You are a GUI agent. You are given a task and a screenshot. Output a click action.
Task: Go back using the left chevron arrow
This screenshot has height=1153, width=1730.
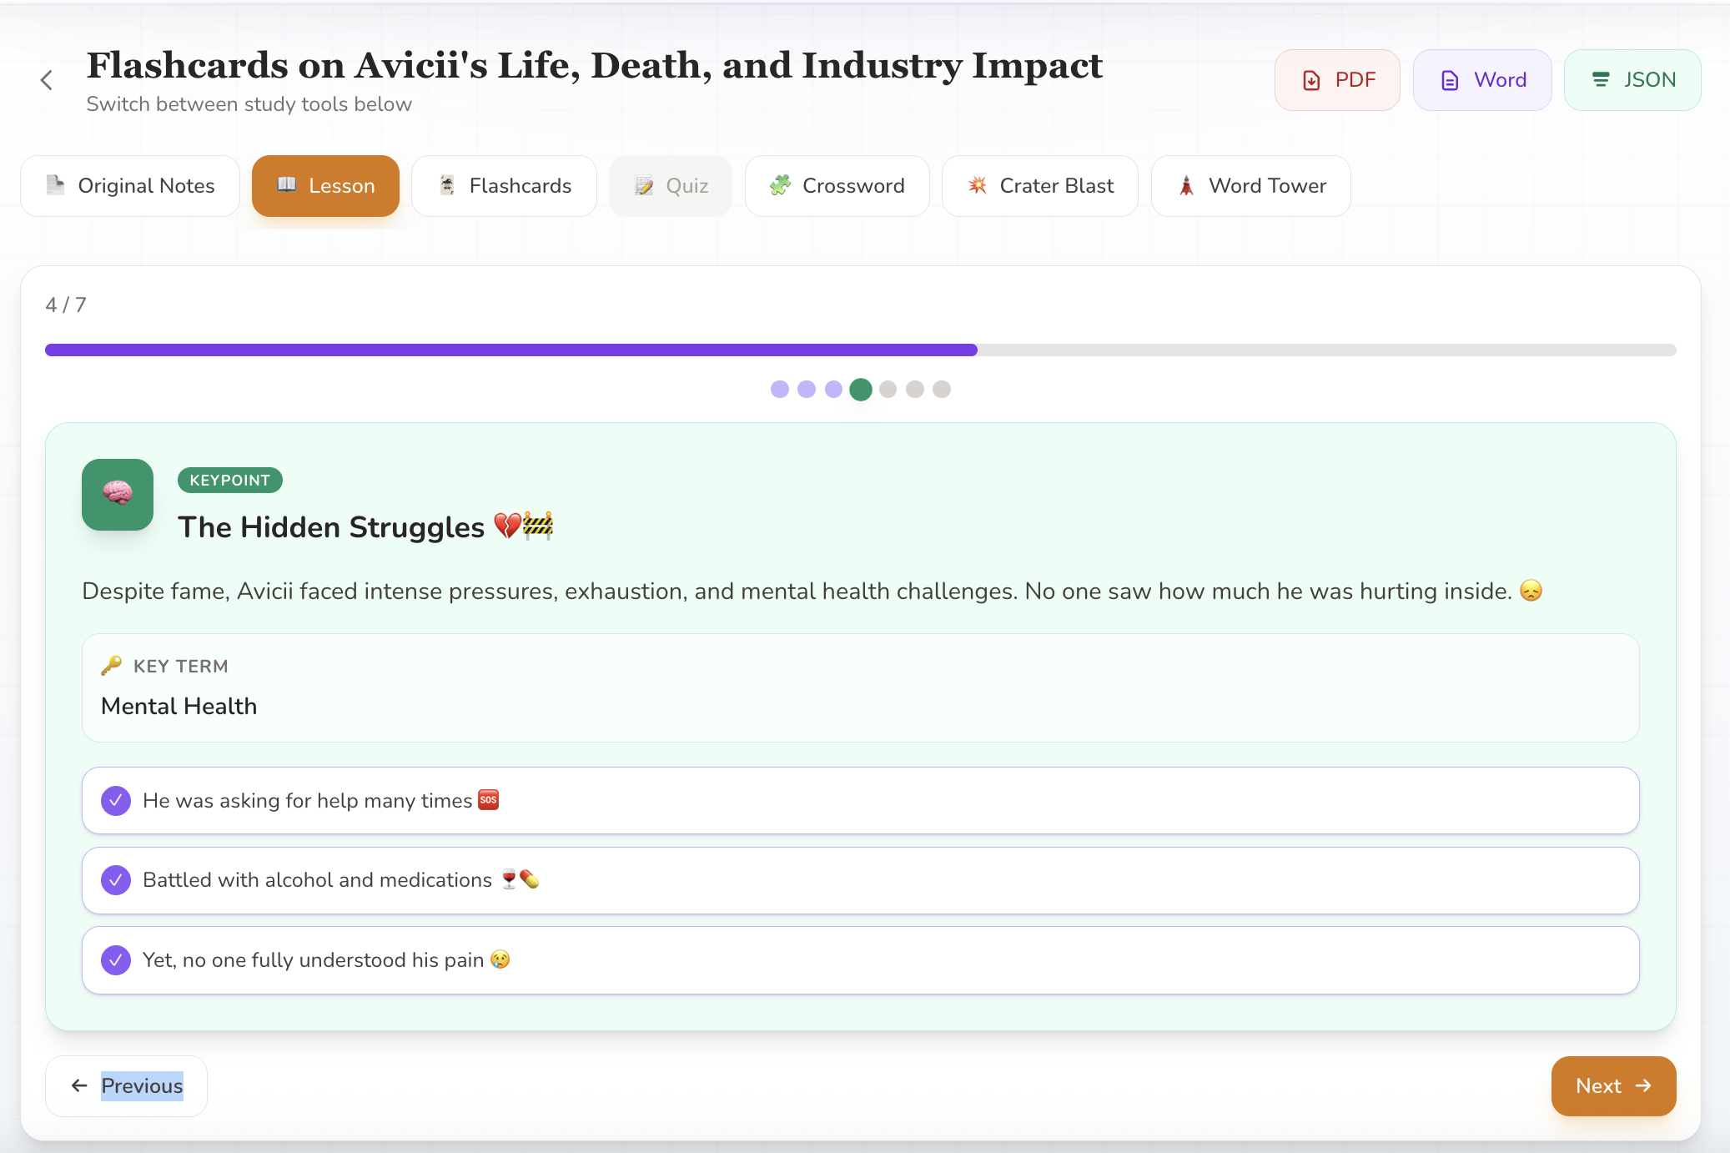[x=47, y=80]
